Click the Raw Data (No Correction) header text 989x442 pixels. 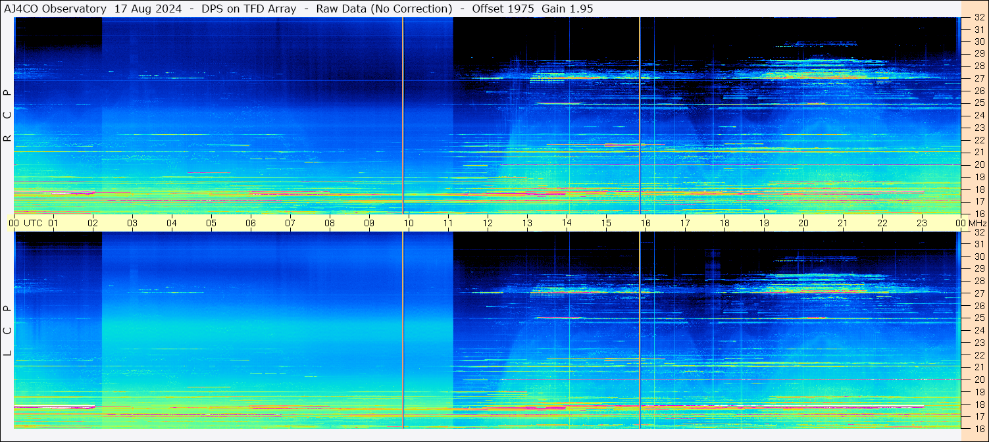click(384, 9)
